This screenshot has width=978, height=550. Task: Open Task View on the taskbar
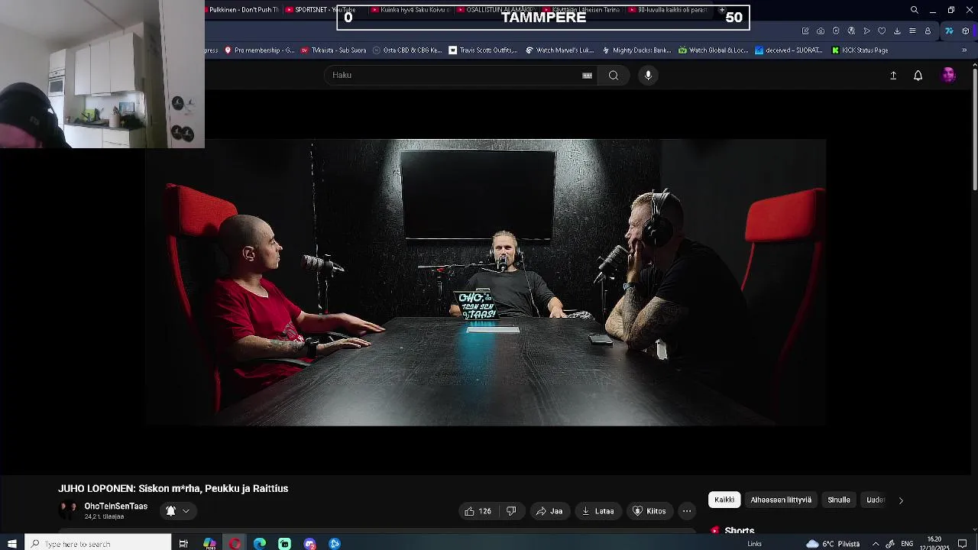183,543
